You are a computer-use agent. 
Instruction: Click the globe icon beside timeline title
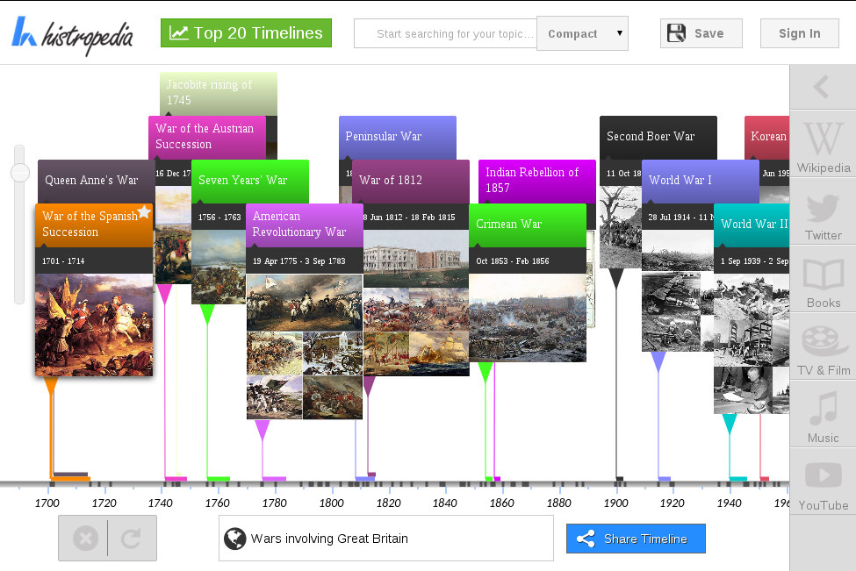[x=234, y=539]
